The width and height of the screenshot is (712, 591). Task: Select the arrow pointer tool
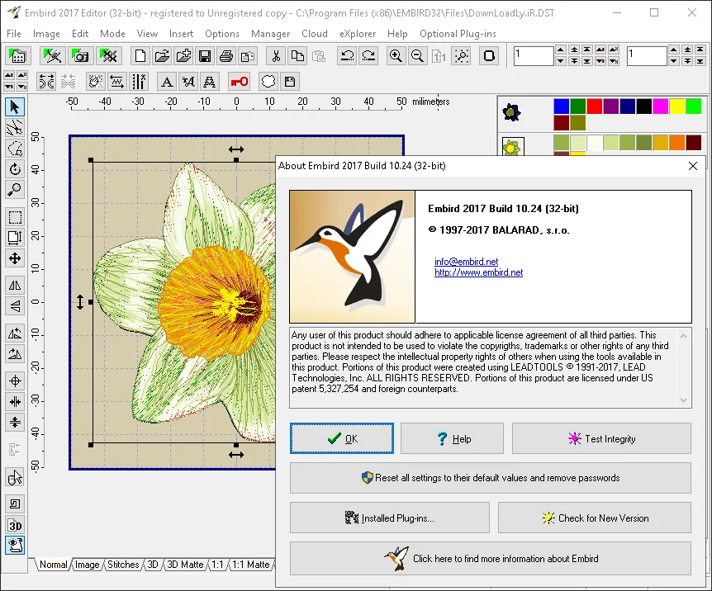[15, 107]
